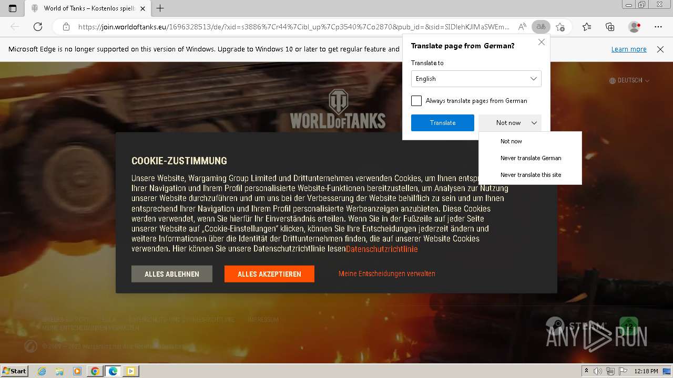Click ALLES ABLEHNEN button
The image size is (673, 378).
point(172,274)
